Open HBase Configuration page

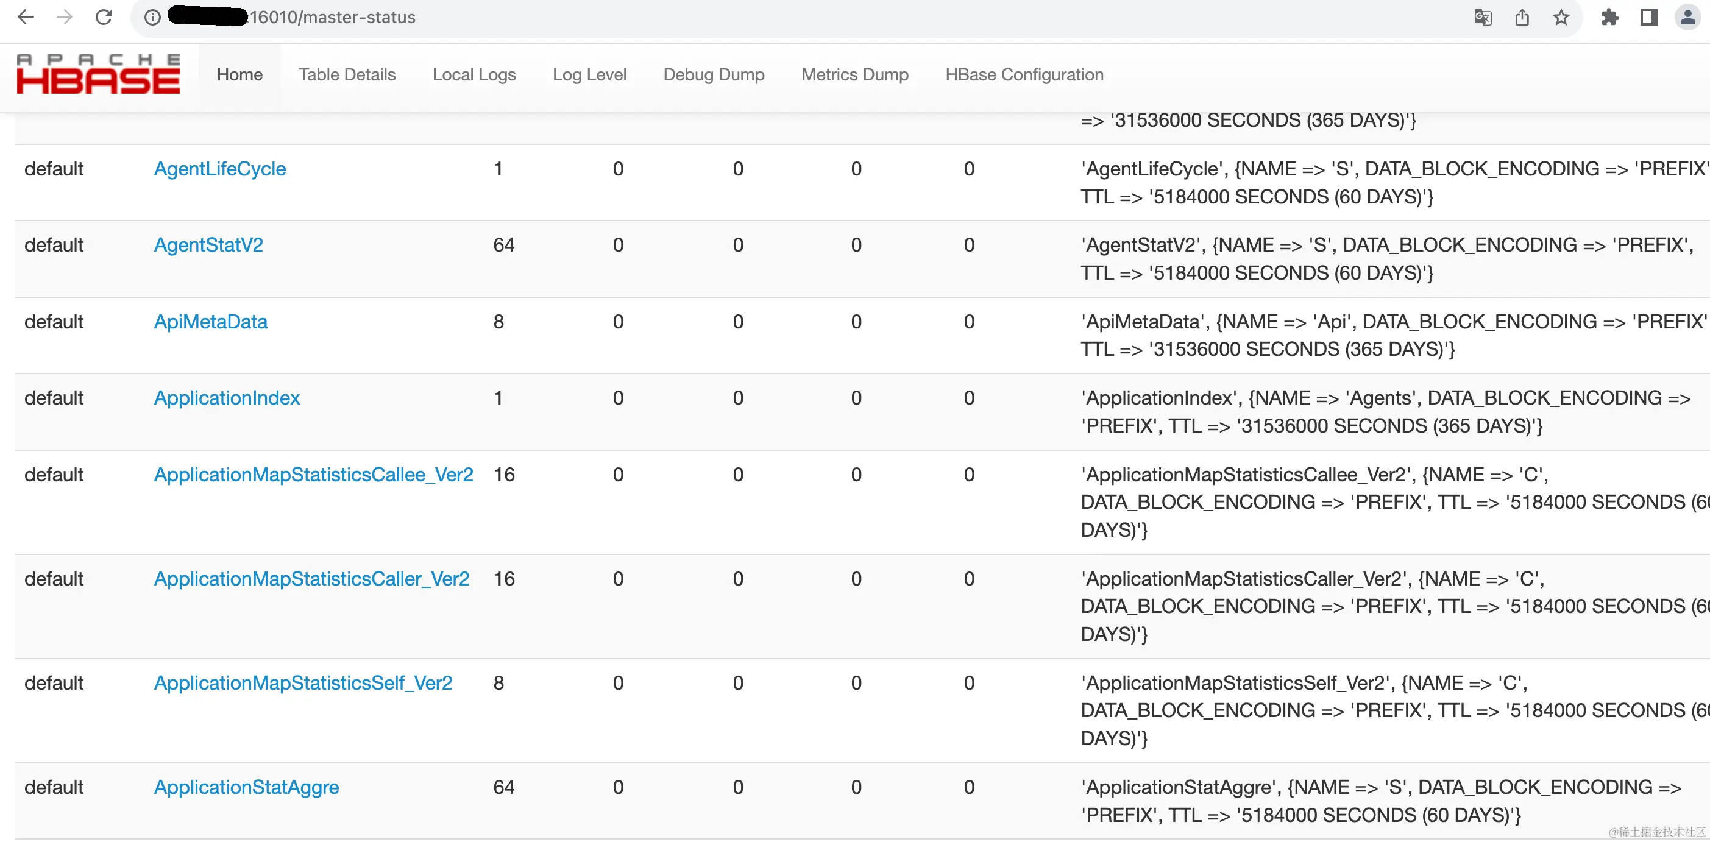pos(1024,74)
